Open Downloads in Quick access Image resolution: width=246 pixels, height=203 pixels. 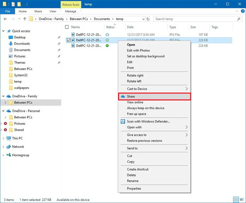click(x=22, y=44)
